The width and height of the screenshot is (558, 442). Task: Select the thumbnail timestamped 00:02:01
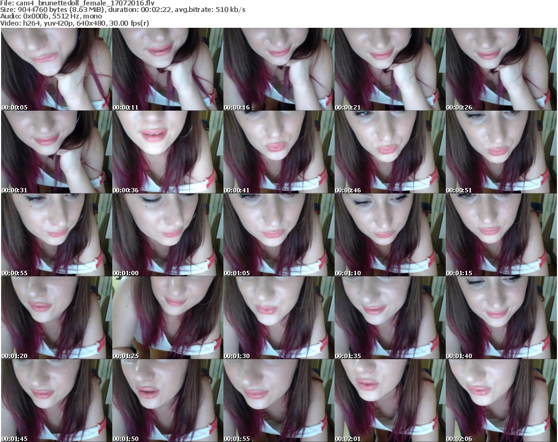390,401
